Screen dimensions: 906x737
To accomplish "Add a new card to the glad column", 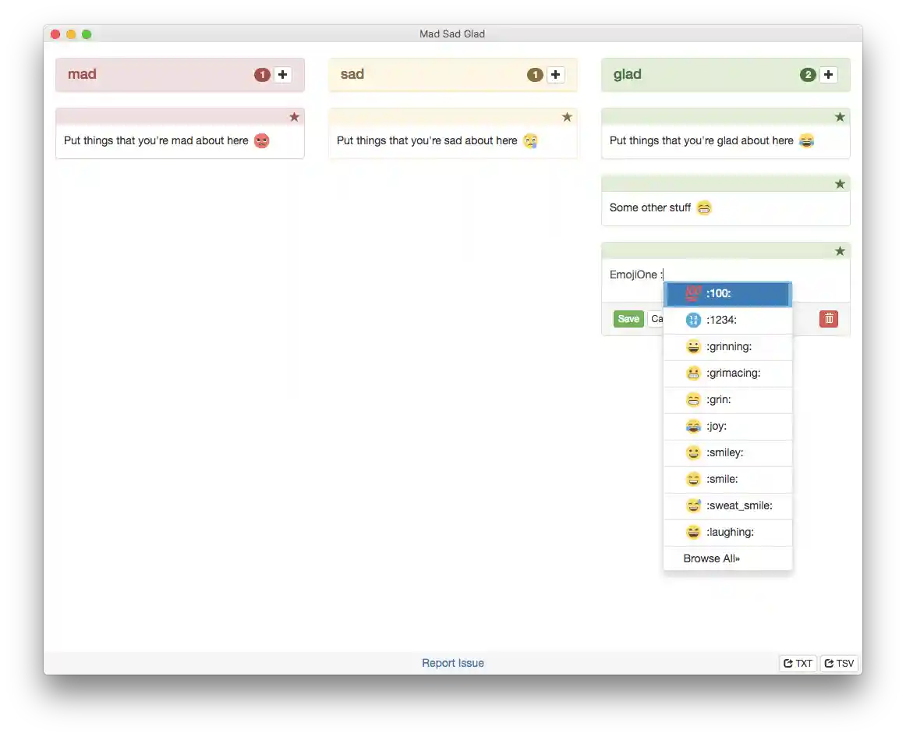I will click(828, 74).
